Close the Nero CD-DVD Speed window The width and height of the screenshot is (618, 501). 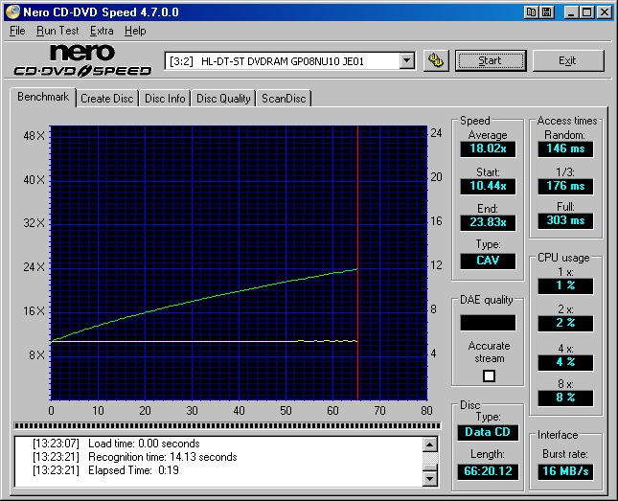pos(604,12)
